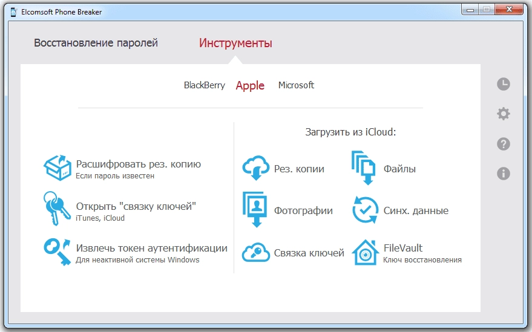
Task: Click the Файлы label
Action: point(399,169)
